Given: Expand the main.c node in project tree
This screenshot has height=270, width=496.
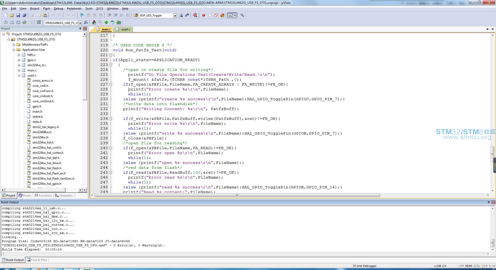Looking at the screenshot, I should coord(19,70).
